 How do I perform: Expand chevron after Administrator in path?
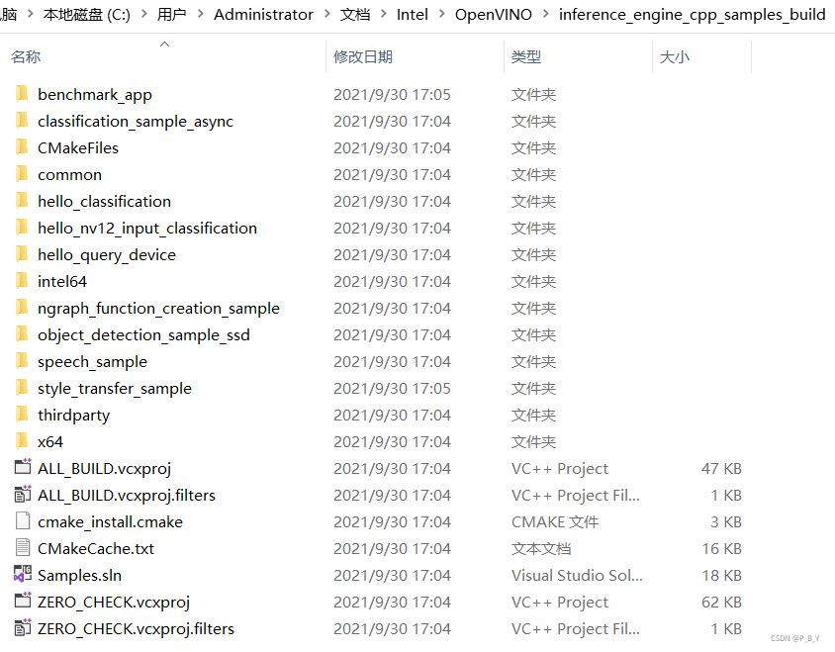[326, 15]
